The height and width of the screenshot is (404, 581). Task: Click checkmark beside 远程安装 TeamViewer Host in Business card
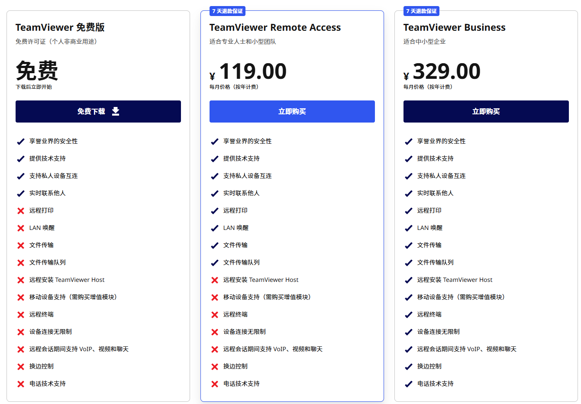[x=408, y=280]
